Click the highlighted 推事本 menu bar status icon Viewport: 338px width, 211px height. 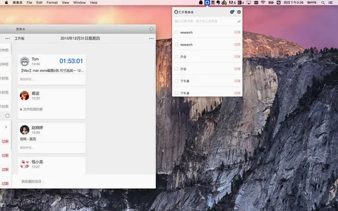click(x=207, y=3)
